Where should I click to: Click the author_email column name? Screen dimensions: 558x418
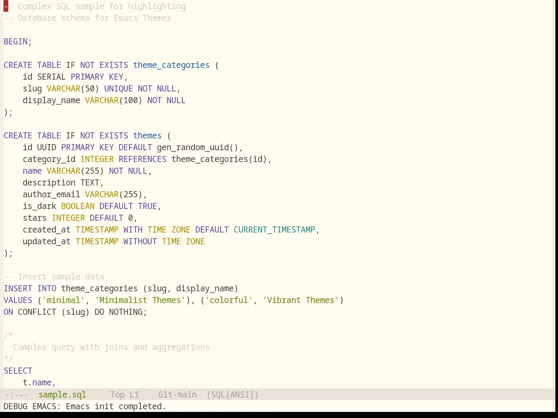[51, 194]
